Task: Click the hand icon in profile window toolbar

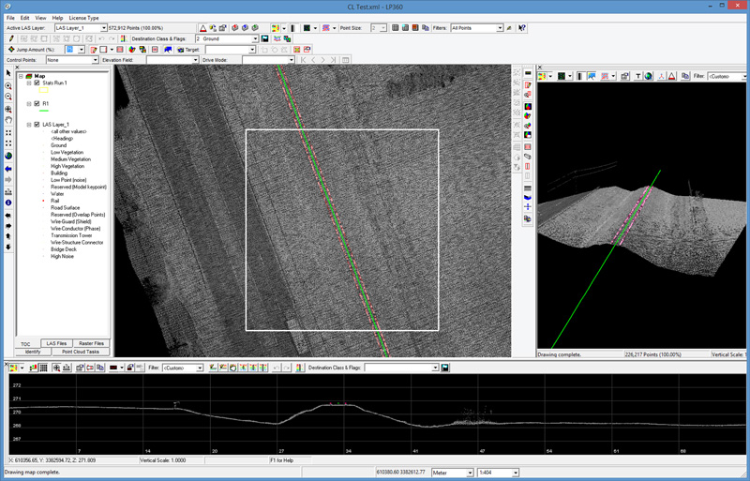Action: coord(232,368)
